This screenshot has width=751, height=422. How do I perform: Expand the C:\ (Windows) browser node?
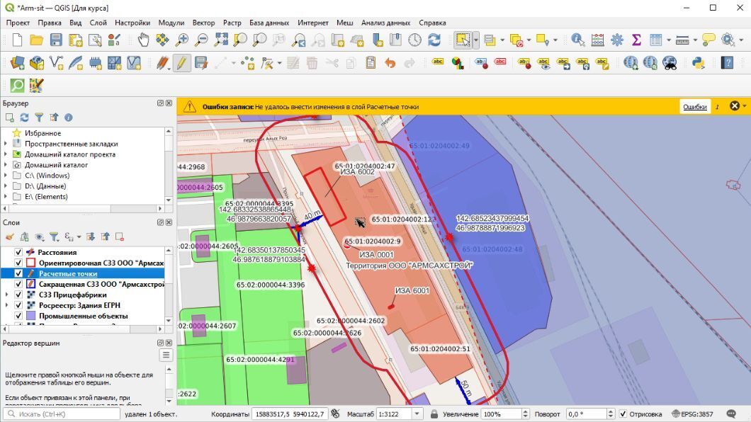(6, 176)
